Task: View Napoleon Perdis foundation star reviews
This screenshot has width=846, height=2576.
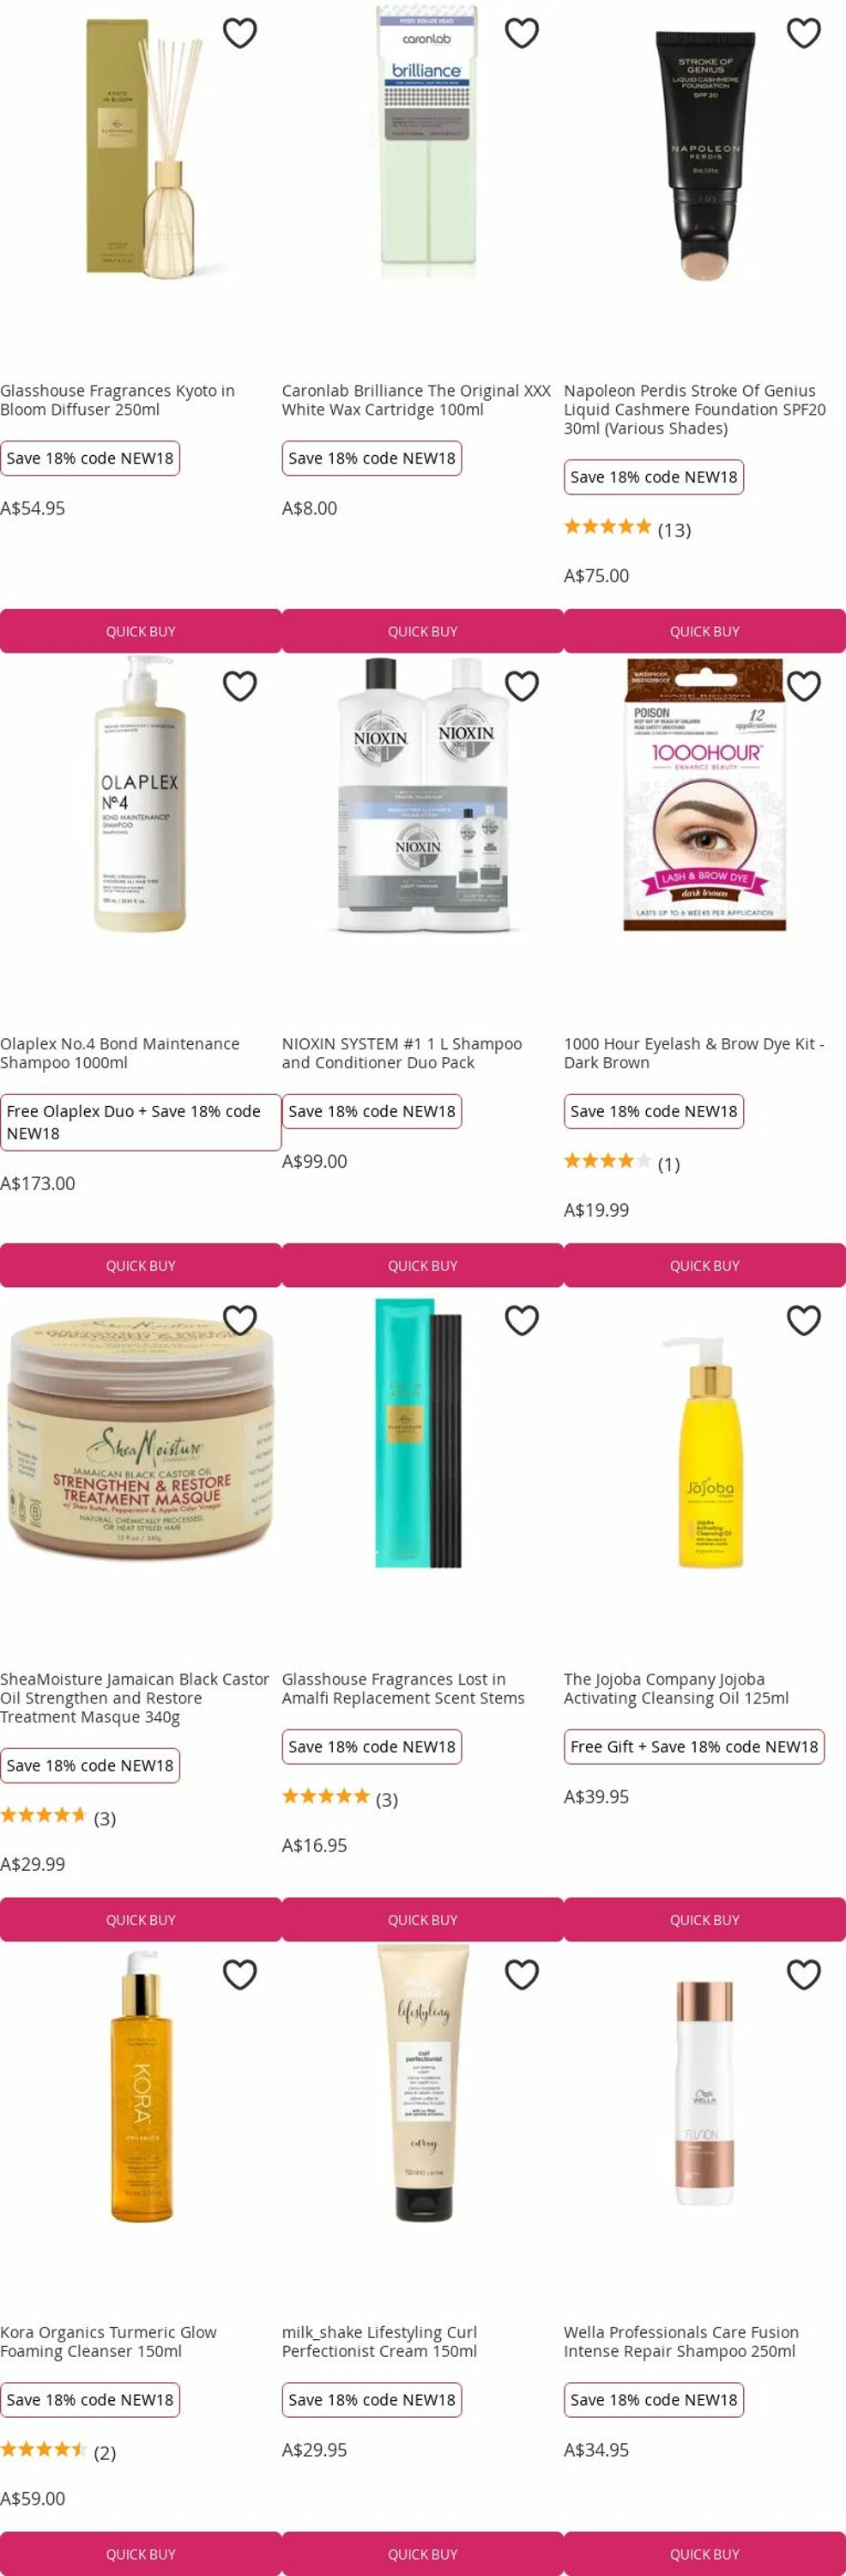Action: point(627,528)
